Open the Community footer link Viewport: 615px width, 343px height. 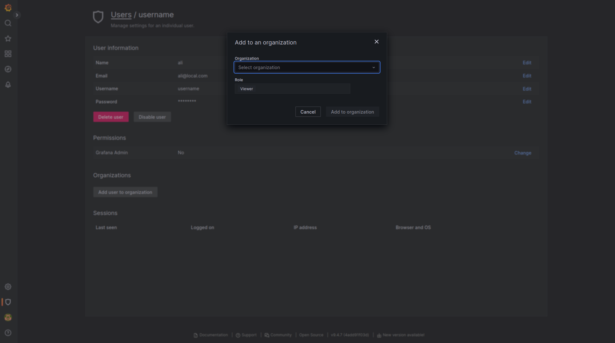(x=278, y=335)
